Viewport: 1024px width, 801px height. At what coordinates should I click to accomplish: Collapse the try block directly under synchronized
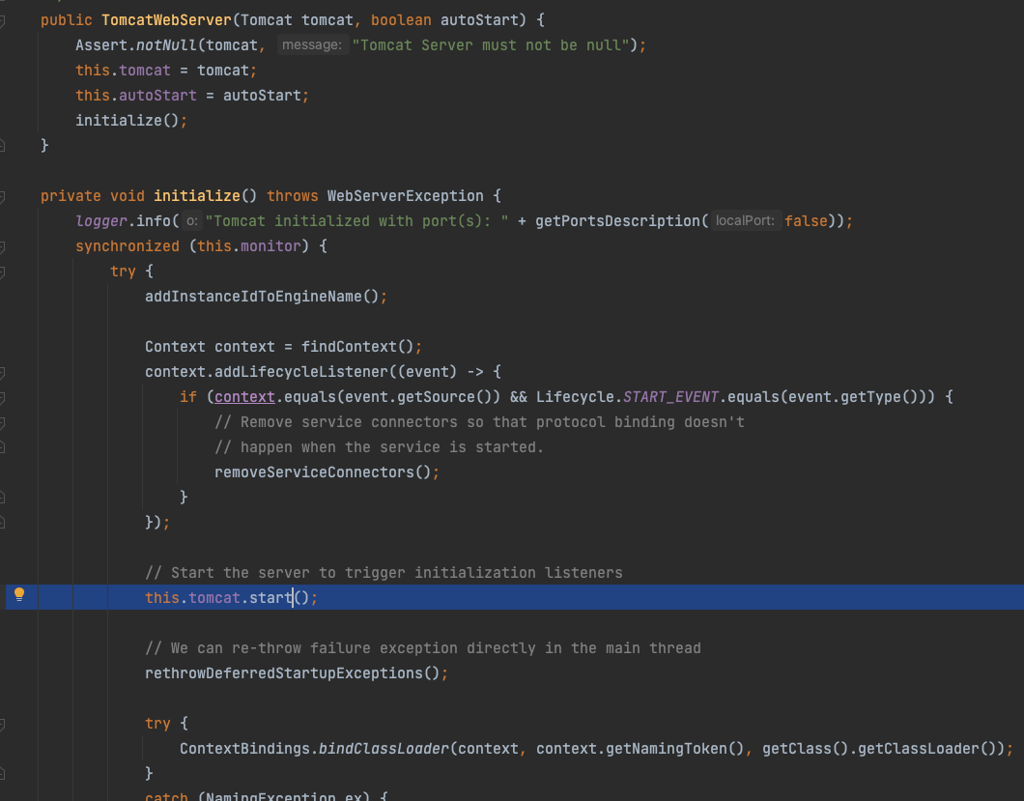click(2, 272)
